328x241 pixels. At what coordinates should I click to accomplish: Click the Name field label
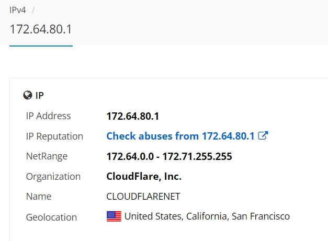(x=39, y=197)
